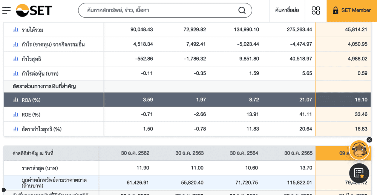Click the magnifier search icon
Screen dimensions: 377x195
click(x=242, y=11)
